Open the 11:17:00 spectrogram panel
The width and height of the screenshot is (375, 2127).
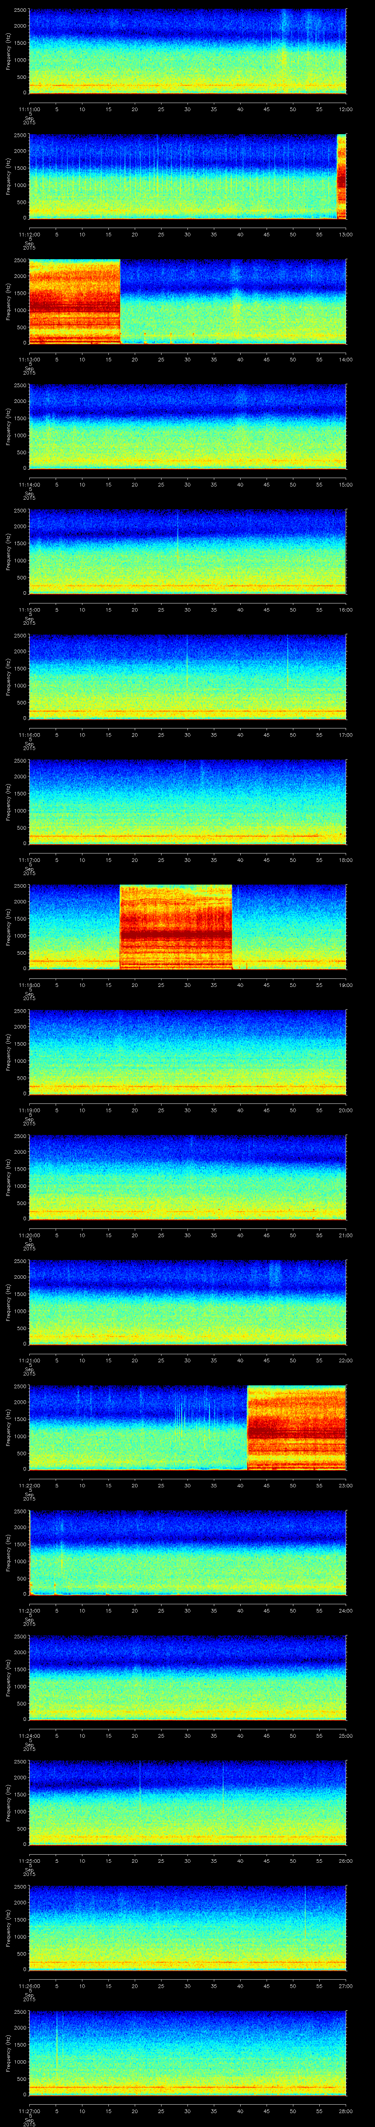pos(187,802)
